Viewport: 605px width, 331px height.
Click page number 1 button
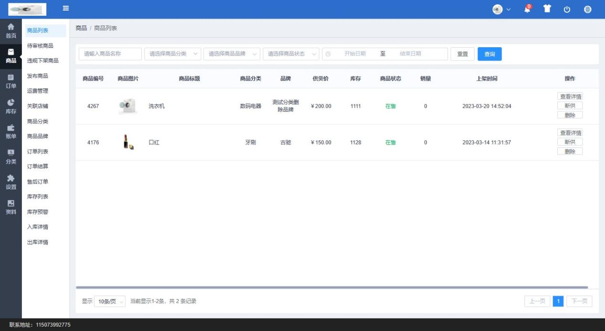click(558, 301)
